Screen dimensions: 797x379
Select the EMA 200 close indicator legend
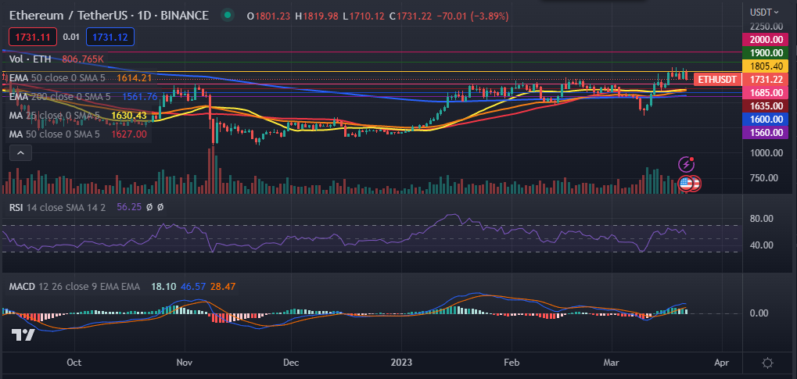(x=60, y=97)
